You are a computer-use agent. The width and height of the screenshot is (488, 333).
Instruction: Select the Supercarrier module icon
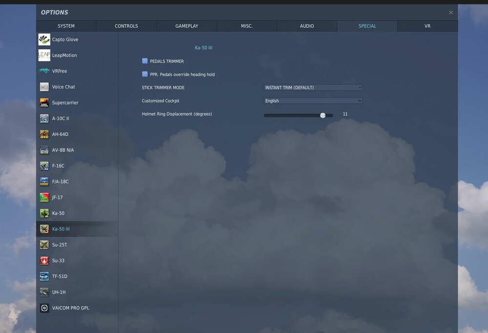tap(44, 102)
